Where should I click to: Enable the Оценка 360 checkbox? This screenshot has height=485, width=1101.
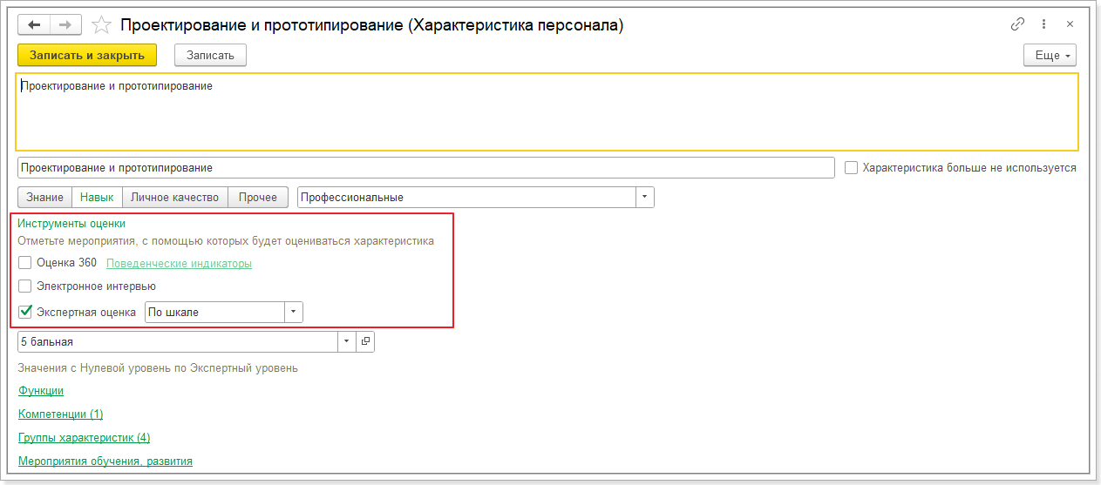point(25,262)
